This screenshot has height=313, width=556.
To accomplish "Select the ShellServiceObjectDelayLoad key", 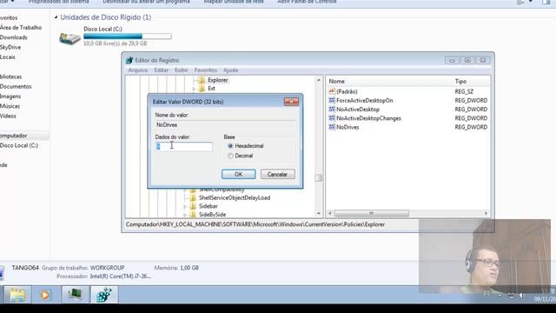I will point(235,197).
